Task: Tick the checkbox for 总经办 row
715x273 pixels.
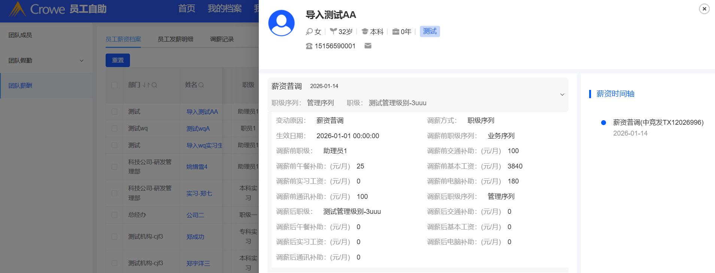Action: point(115,215)
